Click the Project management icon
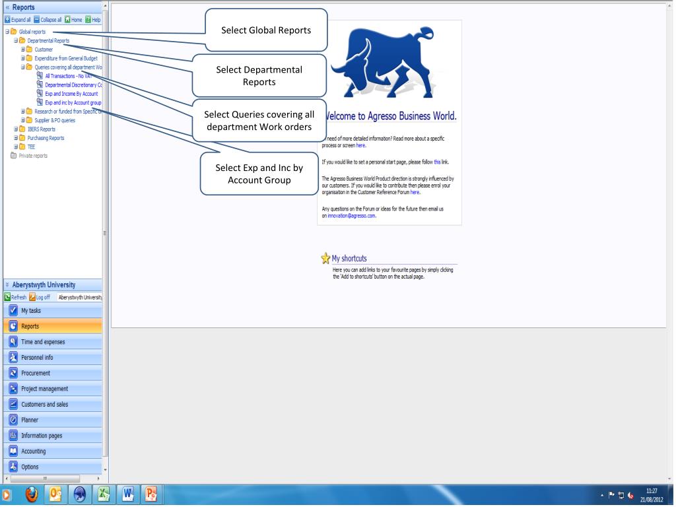 tap(13, 388)
